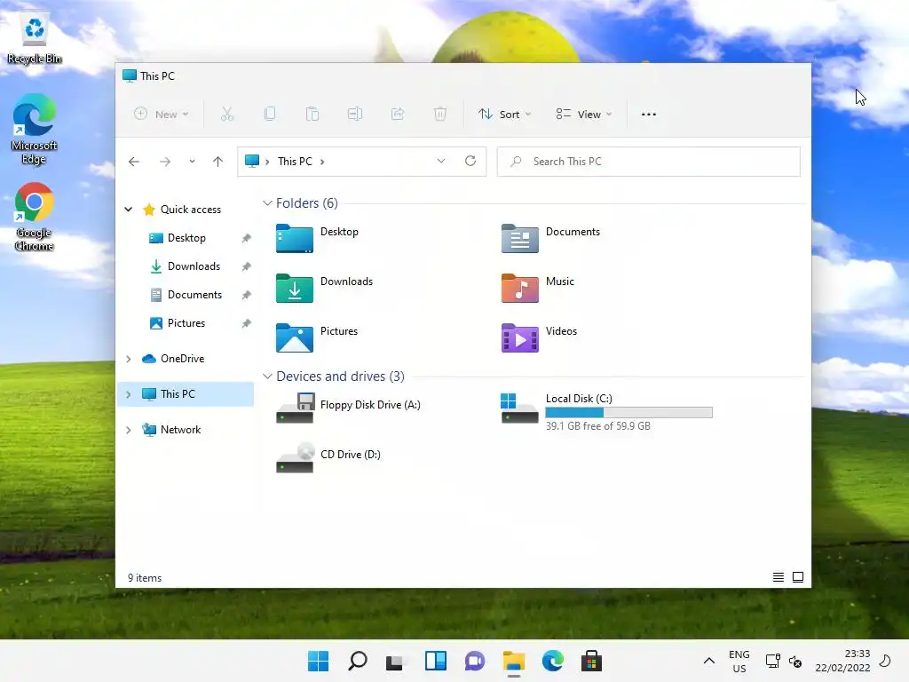The image size is (909, 682).
Task: Switch to details view icon in status bar
Action: coord(778,577)
